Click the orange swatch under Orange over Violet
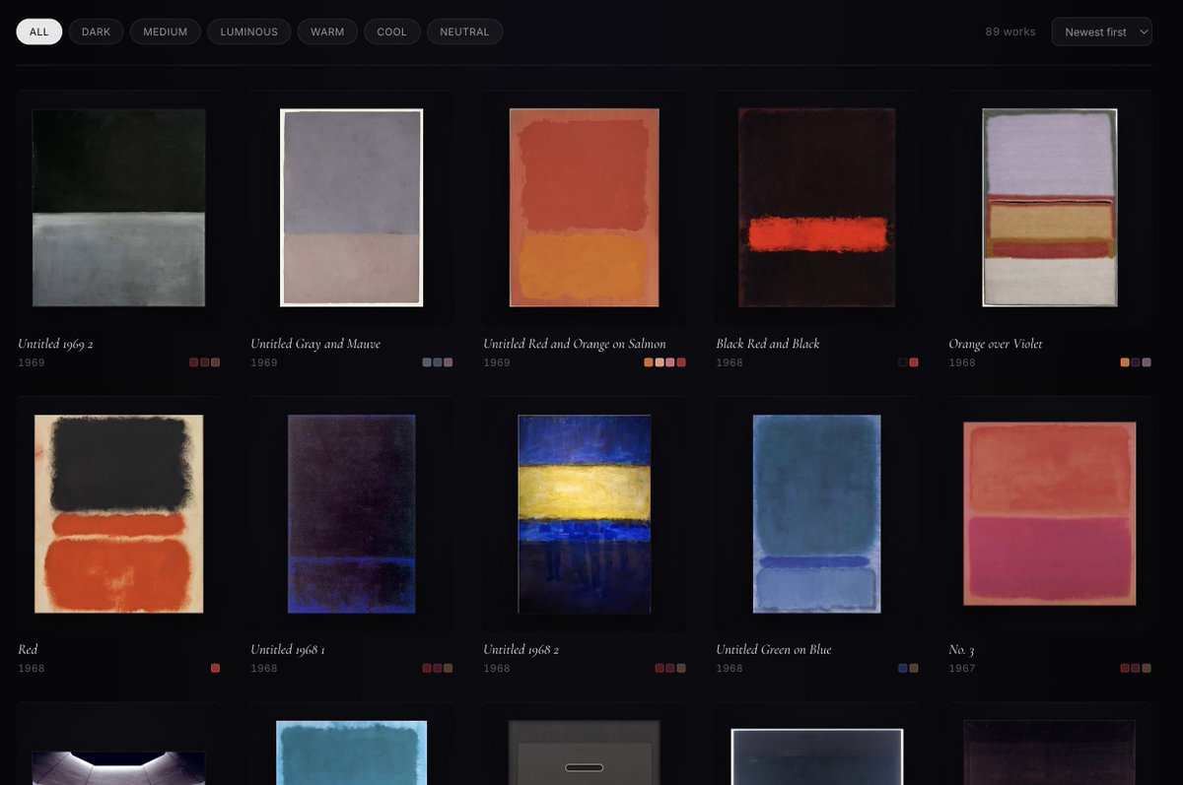This screenshot has height=785, width=1183. coord(1125,362)
